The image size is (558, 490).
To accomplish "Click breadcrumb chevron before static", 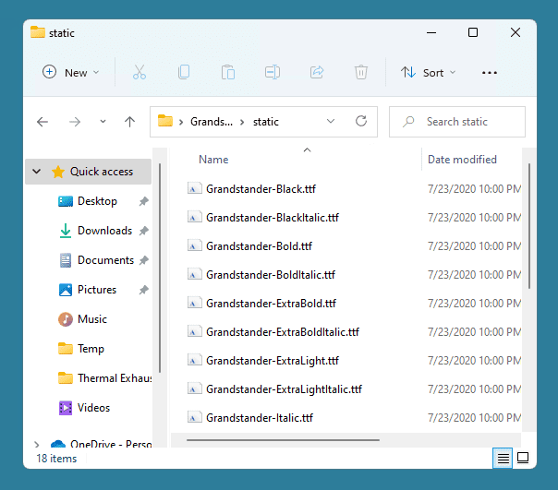I will [242, 122].
